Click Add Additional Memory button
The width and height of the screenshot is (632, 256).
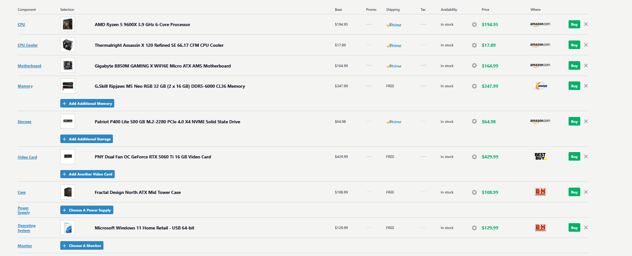click(x=87, y=103)
